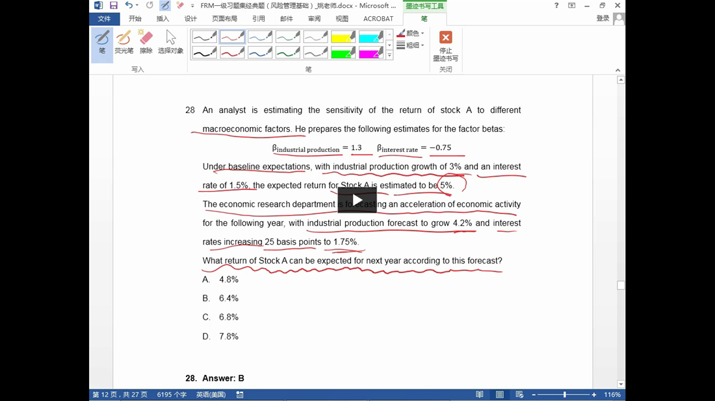The image size is (715, 401).
Task: Click the zoom in plus button
Action: click(594, 395)
